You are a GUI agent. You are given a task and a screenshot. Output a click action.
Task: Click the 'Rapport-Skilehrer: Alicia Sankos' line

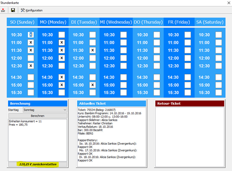click(98, 120)
